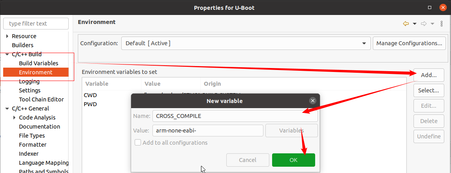This screenshot has height=173, width=451.
Task: Open Tool Chain Editor page
Action: 41,99
